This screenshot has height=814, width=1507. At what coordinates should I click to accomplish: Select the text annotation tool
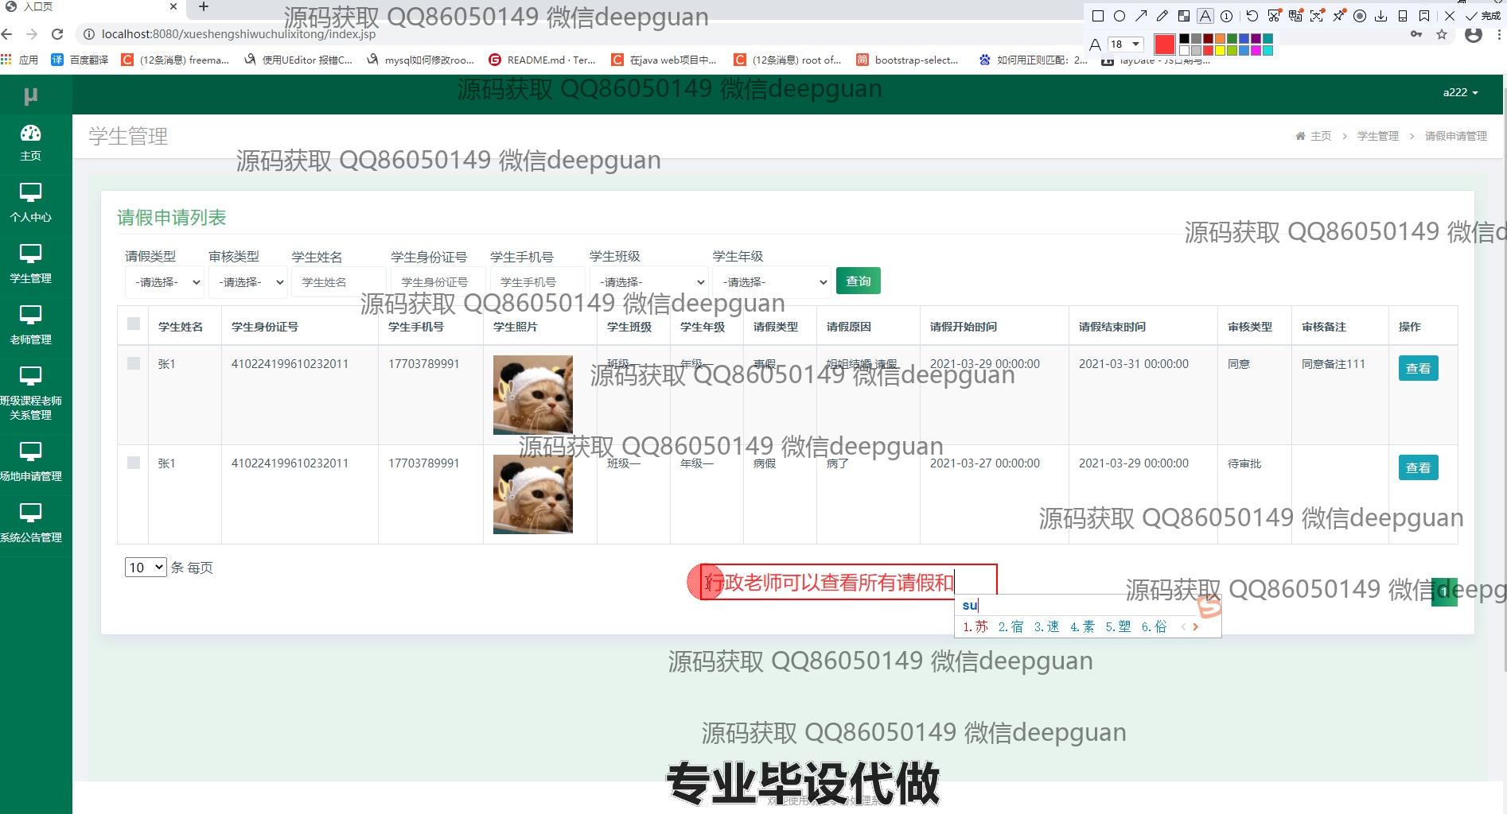pos(1205,16)
